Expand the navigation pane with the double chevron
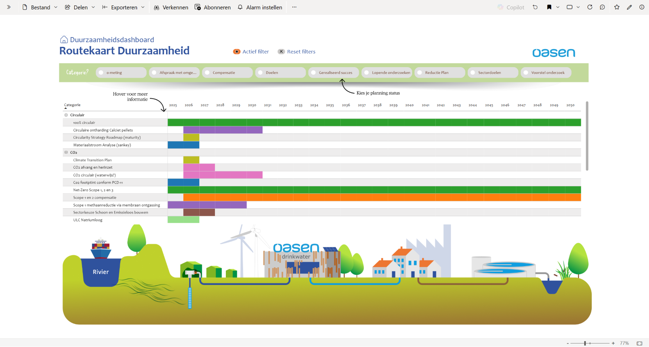 tap(9, 7)
